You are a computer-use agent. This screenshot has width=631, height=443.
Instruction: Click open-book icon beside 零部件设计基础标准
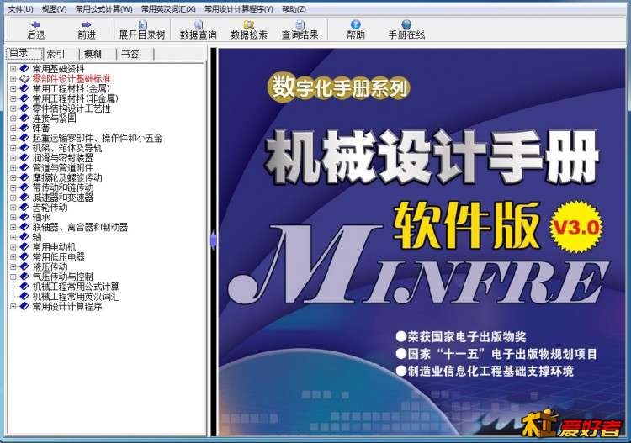tap(24, 79)
